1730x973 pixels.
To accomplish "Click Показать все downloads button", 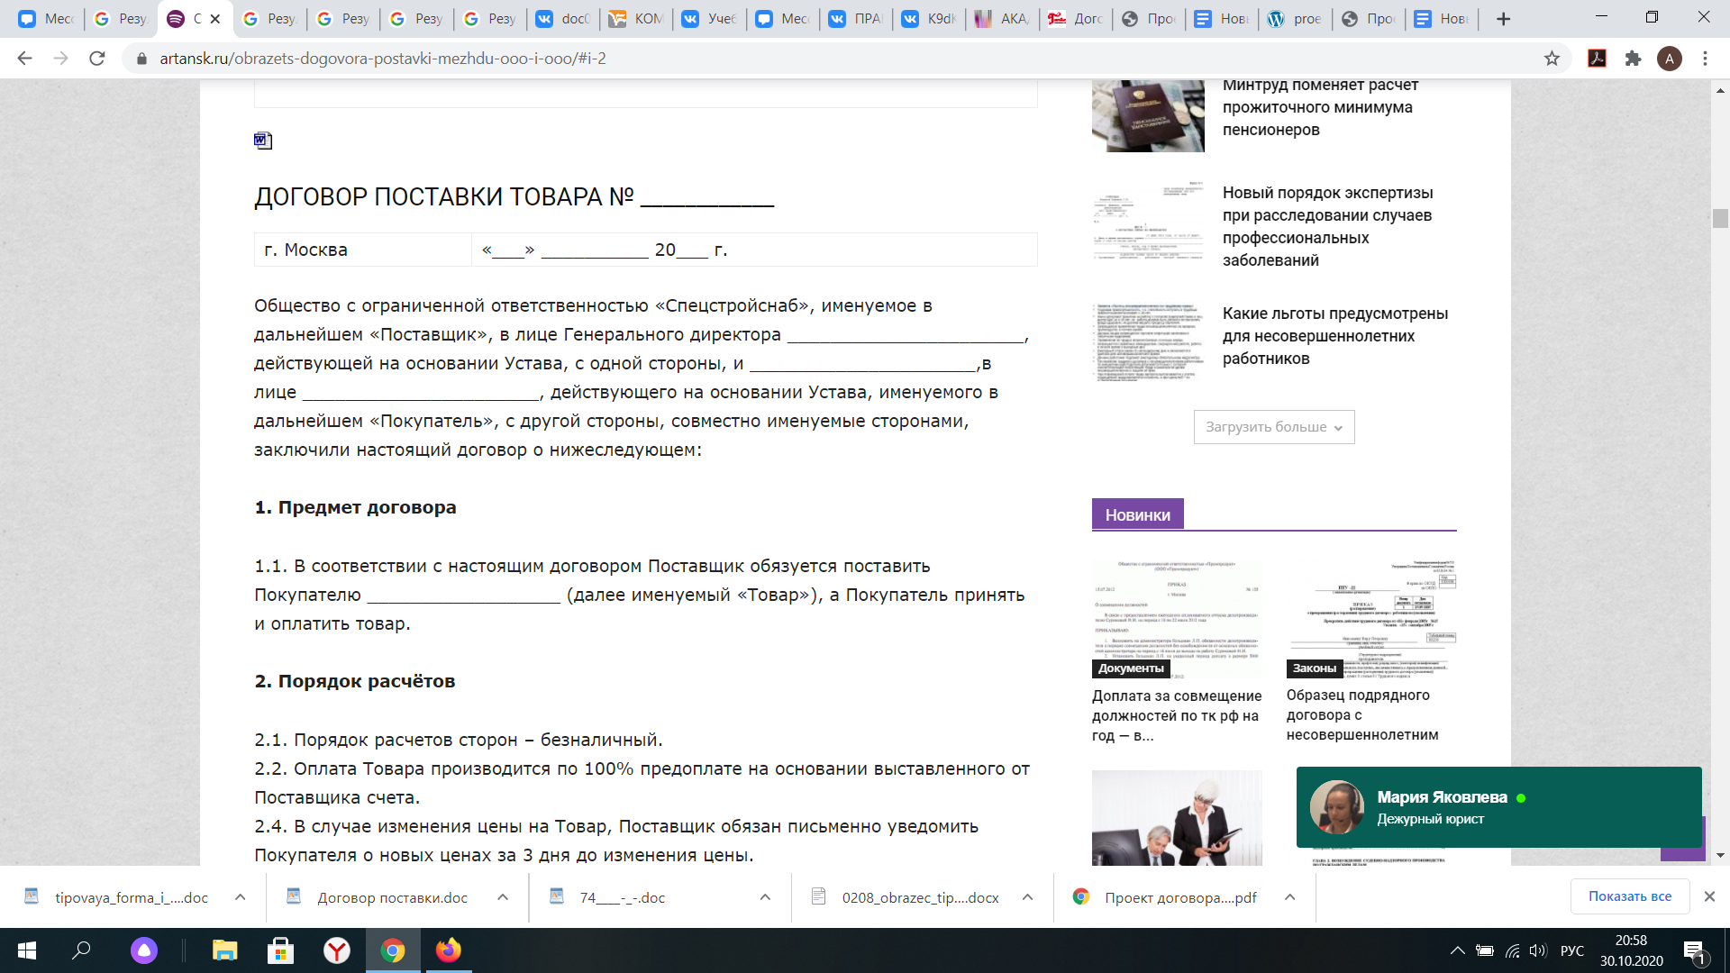I will tap(1630, 896).
